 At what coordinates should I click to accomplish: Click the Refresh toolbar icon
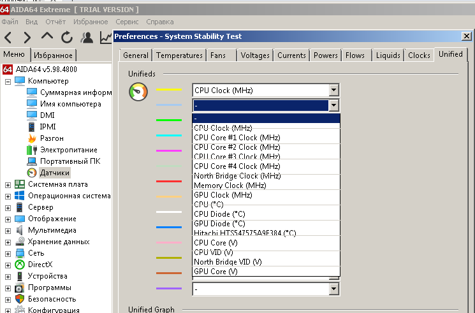pos(67,38)
